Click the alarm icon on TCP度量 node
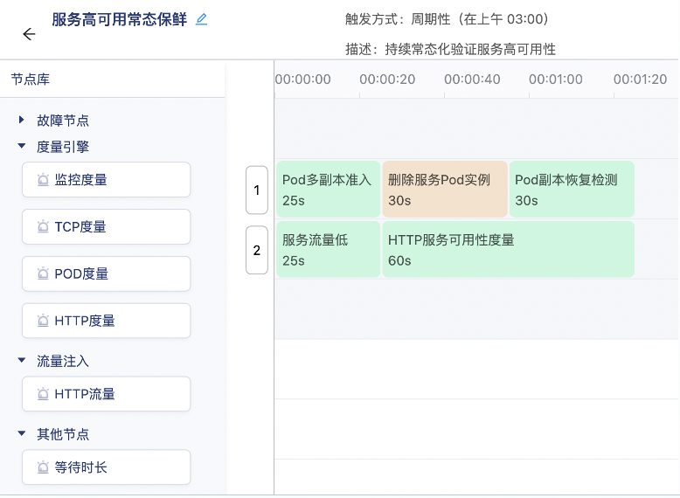This screenshot has height=498, width=680. point(43,227)
